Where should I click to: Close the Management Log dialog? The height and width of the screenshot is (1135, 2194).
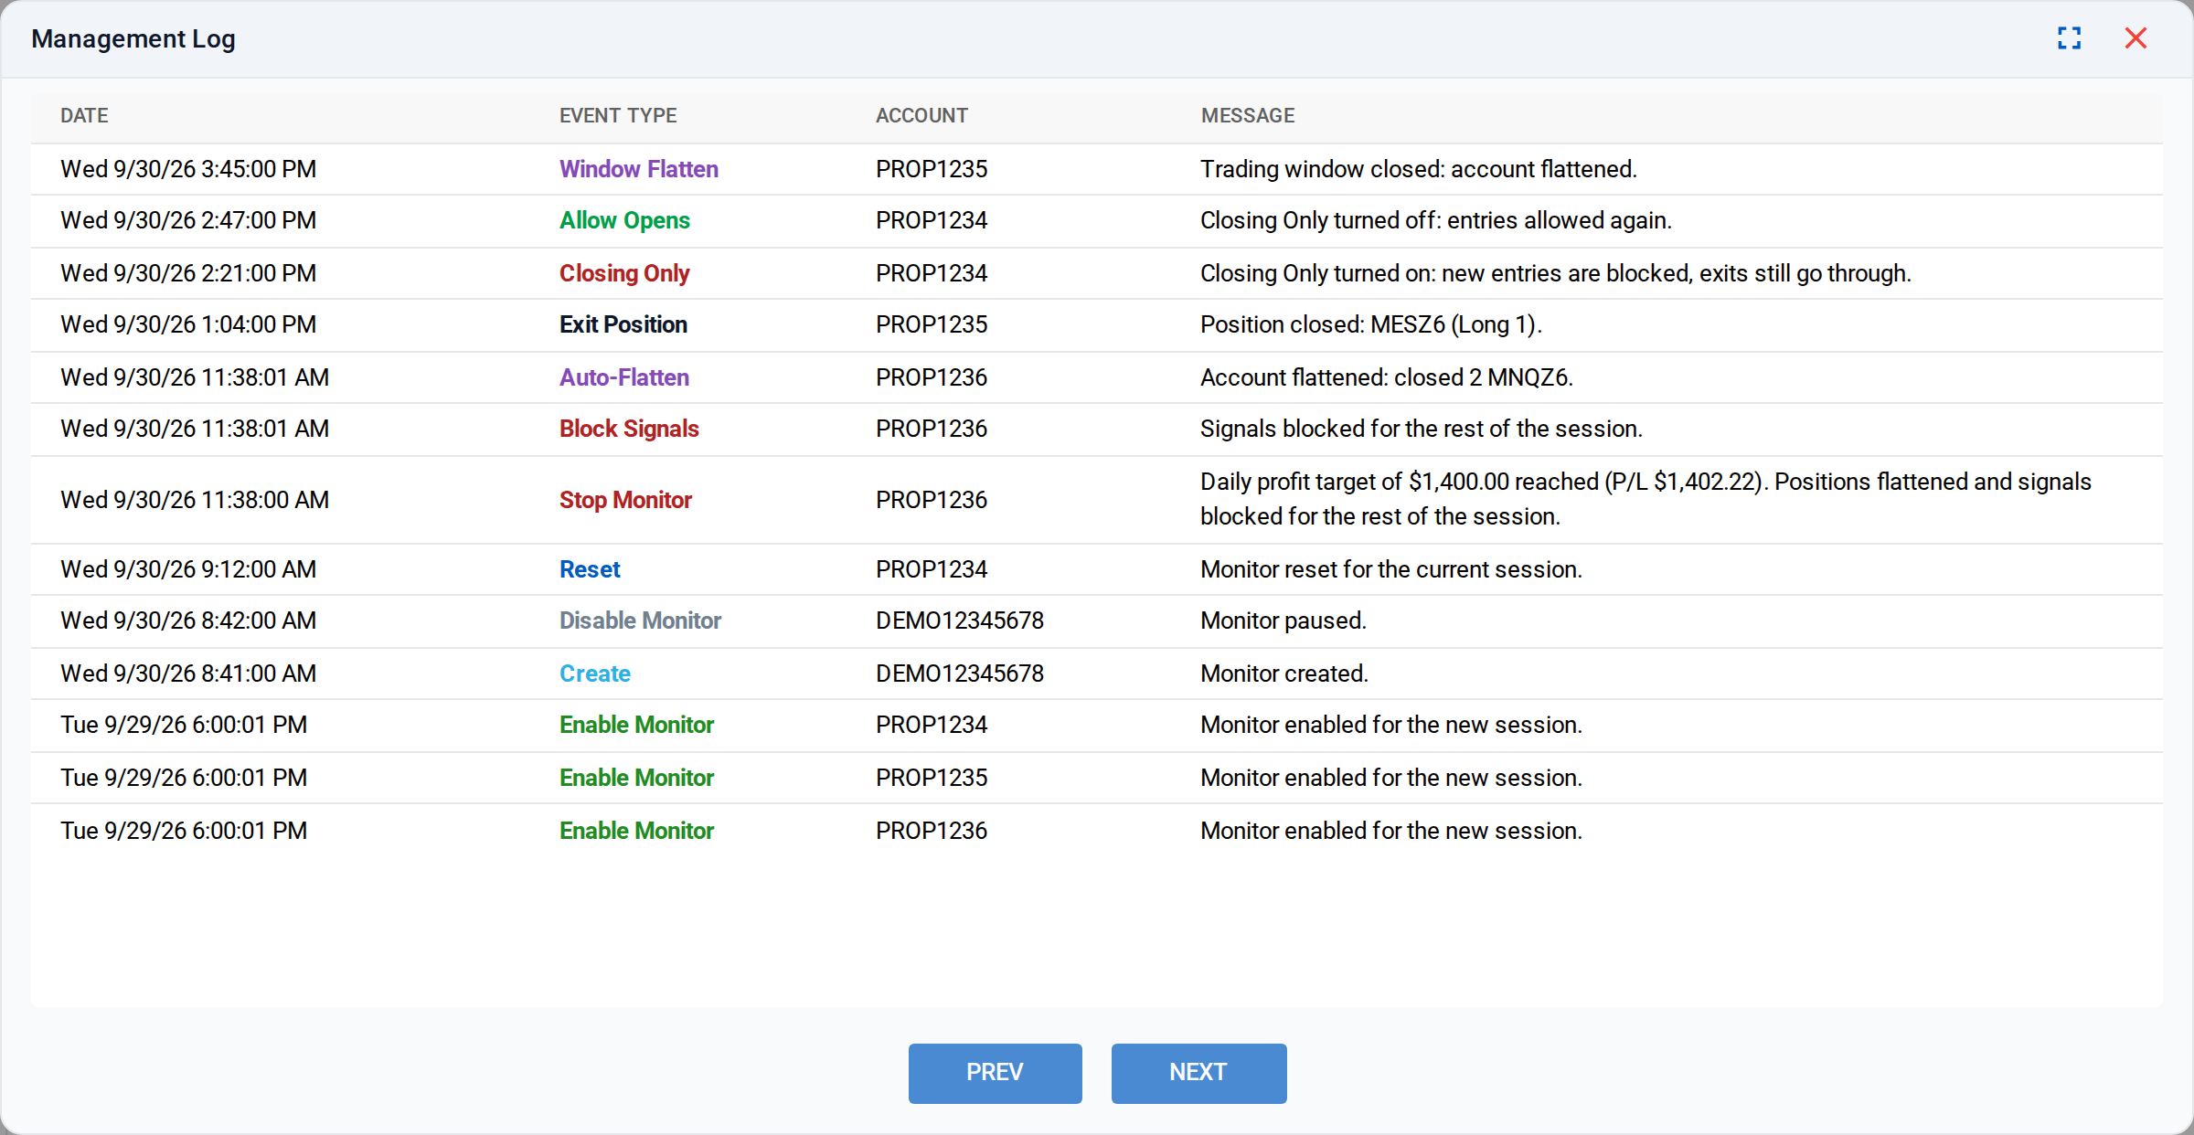pyautogui.click(x=2135, y=38)
